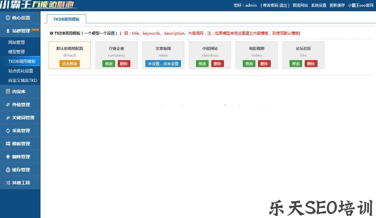Screen dimensions: 376x218
Task: Click 点击修改 on the default card
Action: coord(69,63)
